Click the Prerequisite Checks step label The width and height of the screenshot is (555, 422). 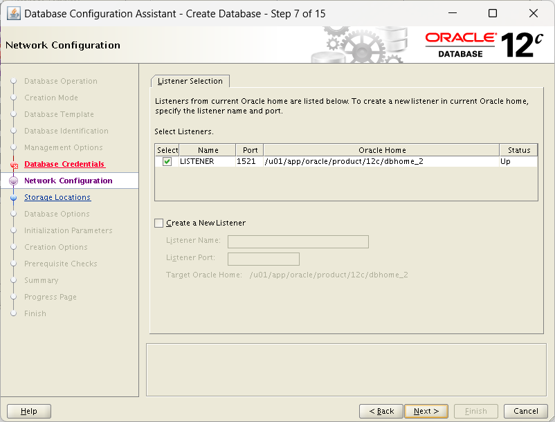60,264
